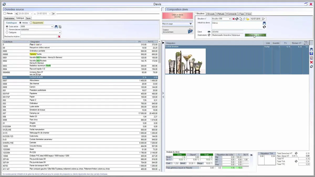The height and width of the screenshot is (177, 315).
Task: Delete the draft with the red X beside Brouillon 006
Action: [234, 19]
